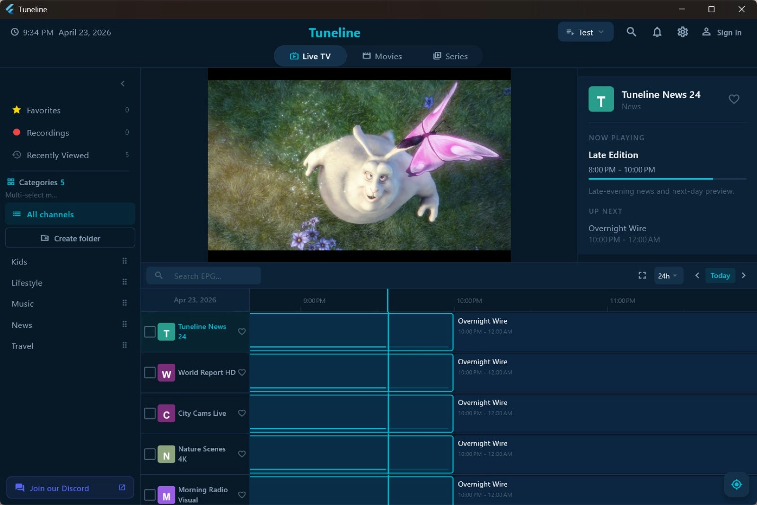The height and width of the screenshot is (505, 757).
Task: Click the Categories grid icon
Action: (x=11, y=182)
